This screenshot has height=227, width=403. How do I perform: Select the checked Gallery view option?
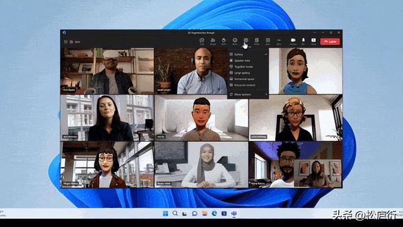coord(248,54)
